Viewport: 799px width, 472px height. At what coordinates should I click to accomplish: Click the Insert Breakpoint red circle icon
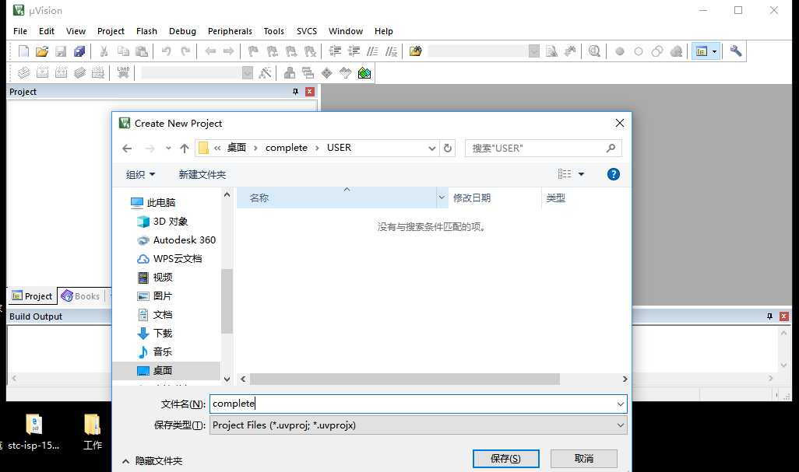(620, 51)
